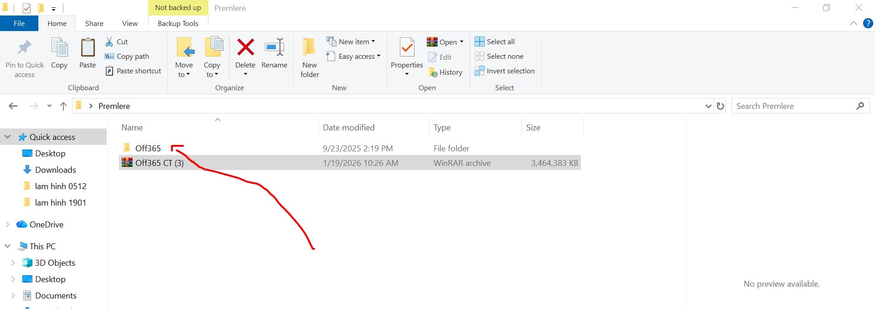875x309 pixels.
Task: Click the Copy path button
Action: click(x=127, y=57)
